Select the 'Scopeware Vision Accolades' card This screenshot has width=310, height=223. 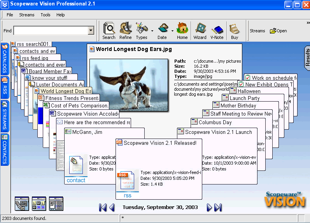84,114
